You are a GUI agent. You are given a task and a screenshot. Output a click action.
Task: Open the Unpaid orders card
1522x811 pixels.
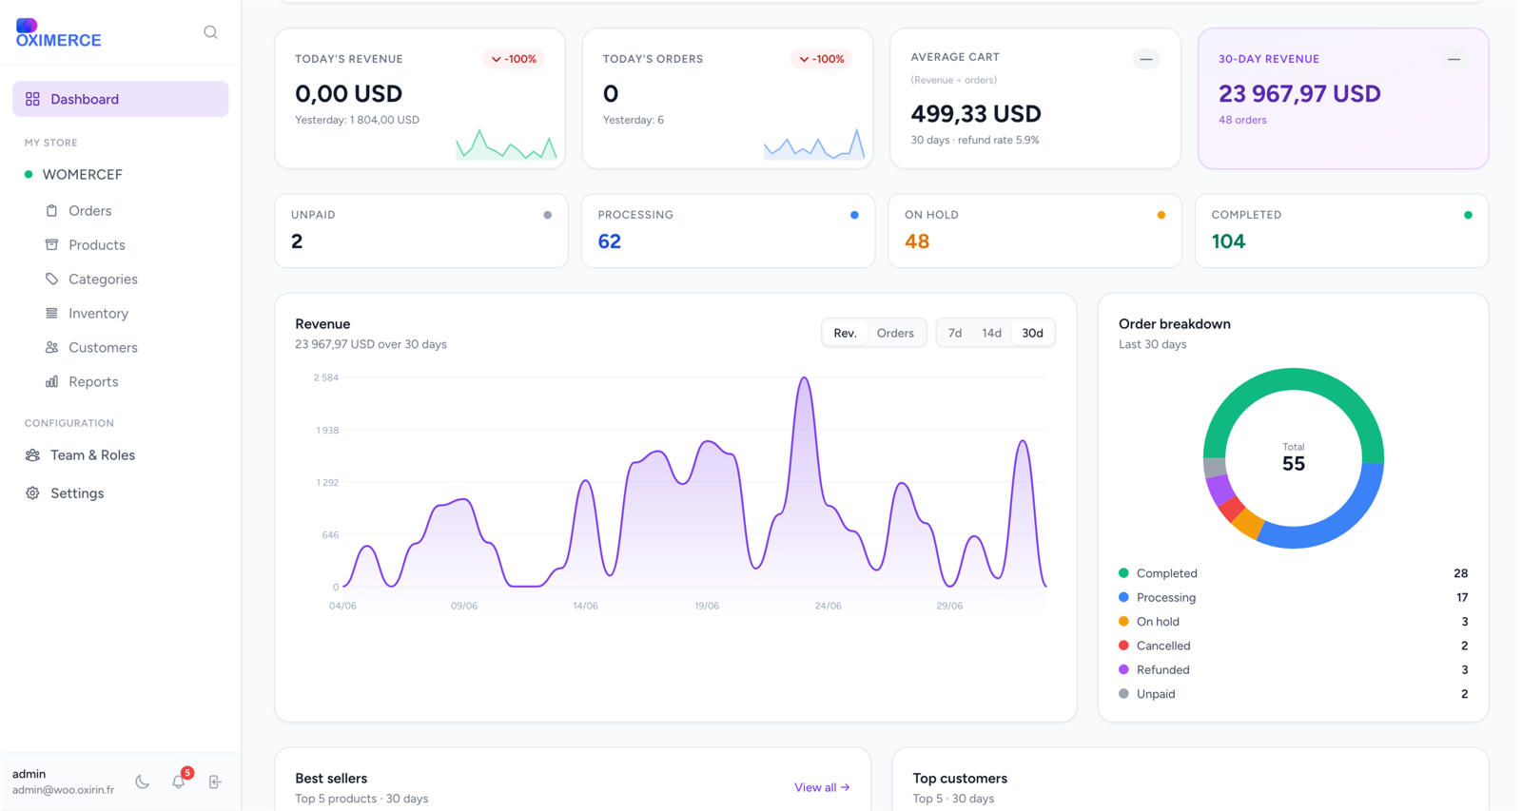(421, 231)
